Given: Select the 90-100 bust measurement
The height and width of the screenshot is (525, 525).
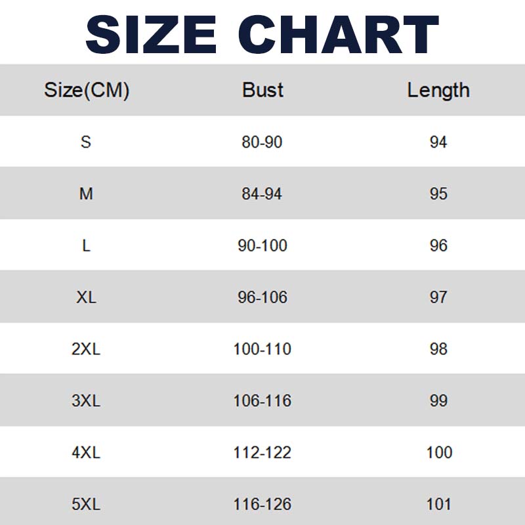Looking at the screenshot, I should pyautogui.click(x=262, y=245).
